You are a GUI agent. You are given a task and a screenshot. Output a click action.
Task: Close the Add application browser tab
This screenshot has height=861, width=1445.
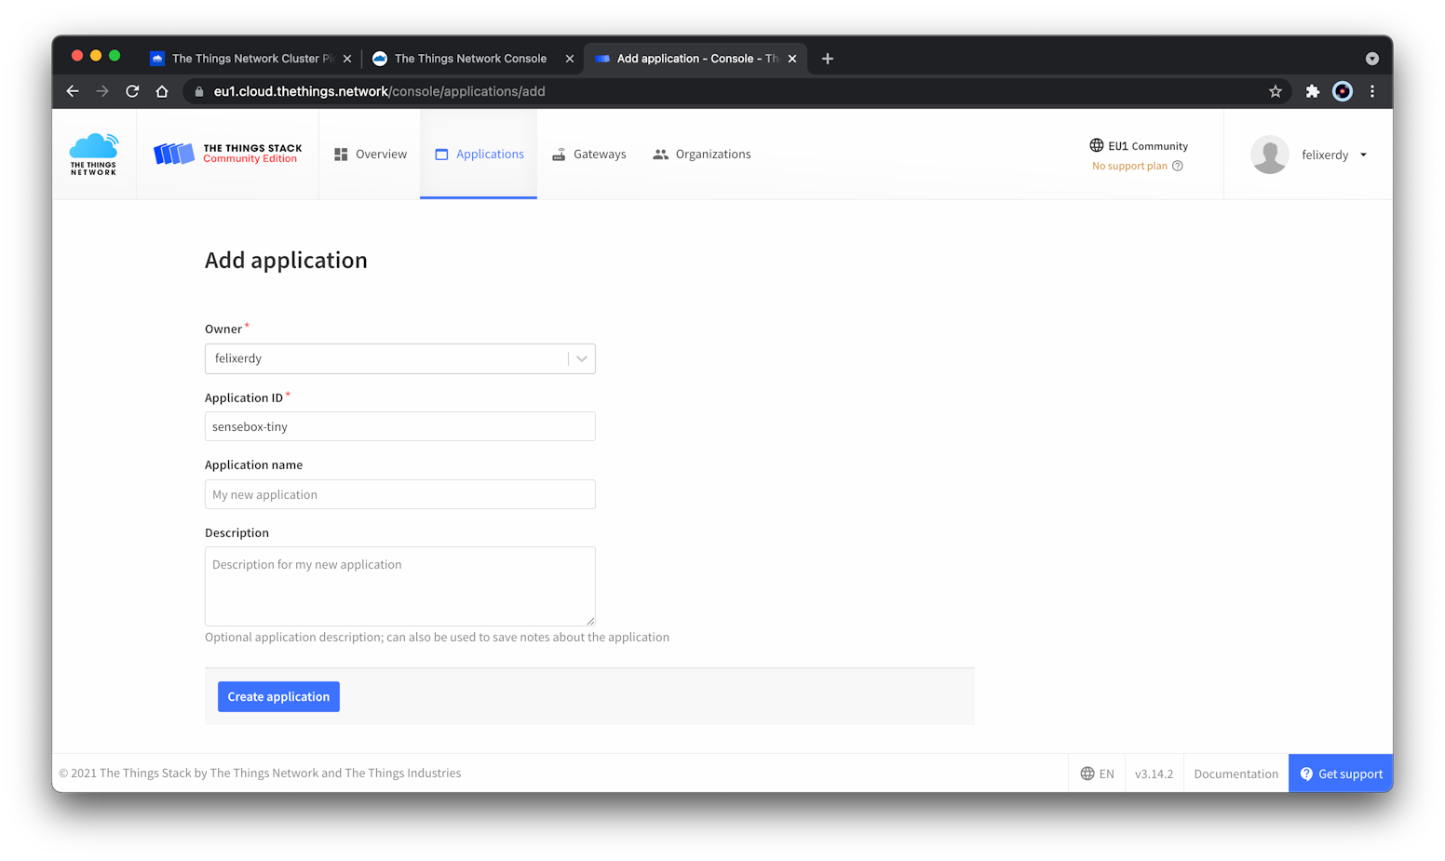click(792, 59)
